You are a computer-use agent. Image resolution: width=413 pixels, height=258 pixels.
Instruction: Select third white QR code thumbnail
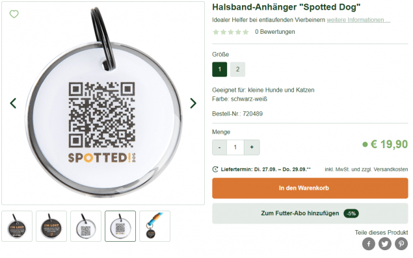(86, 226)
